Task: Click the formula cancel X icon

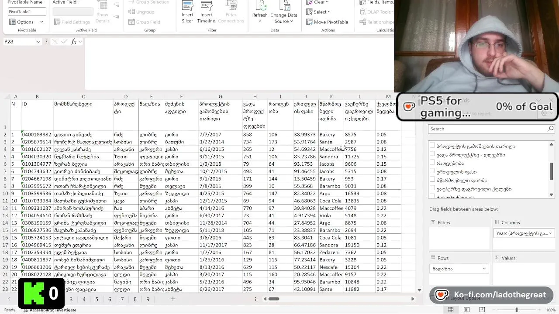Action: coord(55,41)
